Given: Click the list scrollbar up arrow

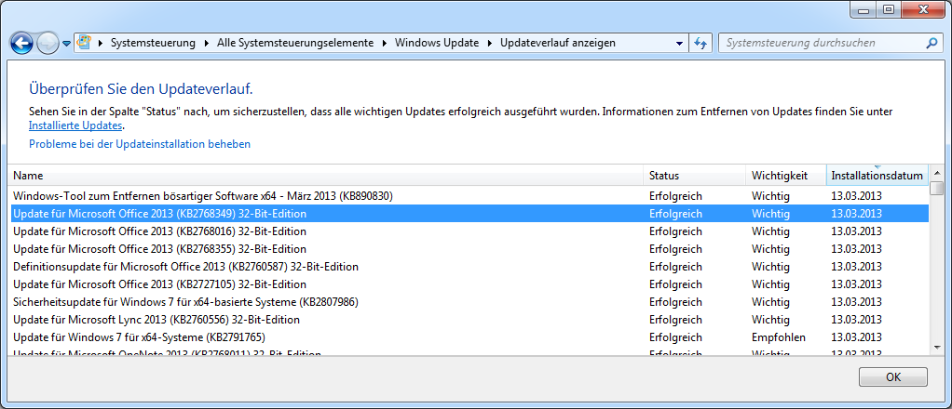Looking at the screenshot, I should [937, 172].
